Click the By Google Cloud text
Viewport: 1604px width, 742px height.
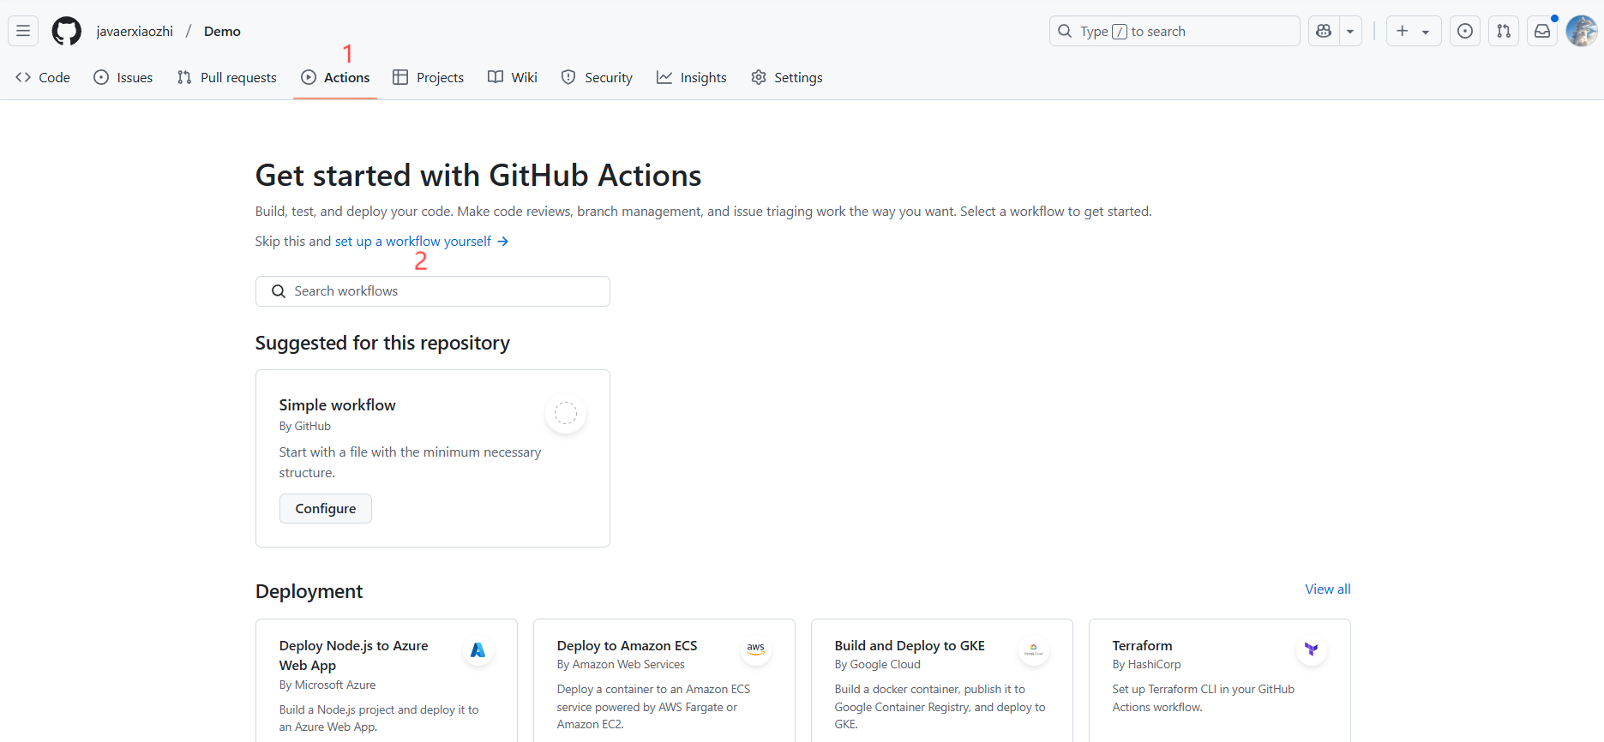(x=877, y=664)
